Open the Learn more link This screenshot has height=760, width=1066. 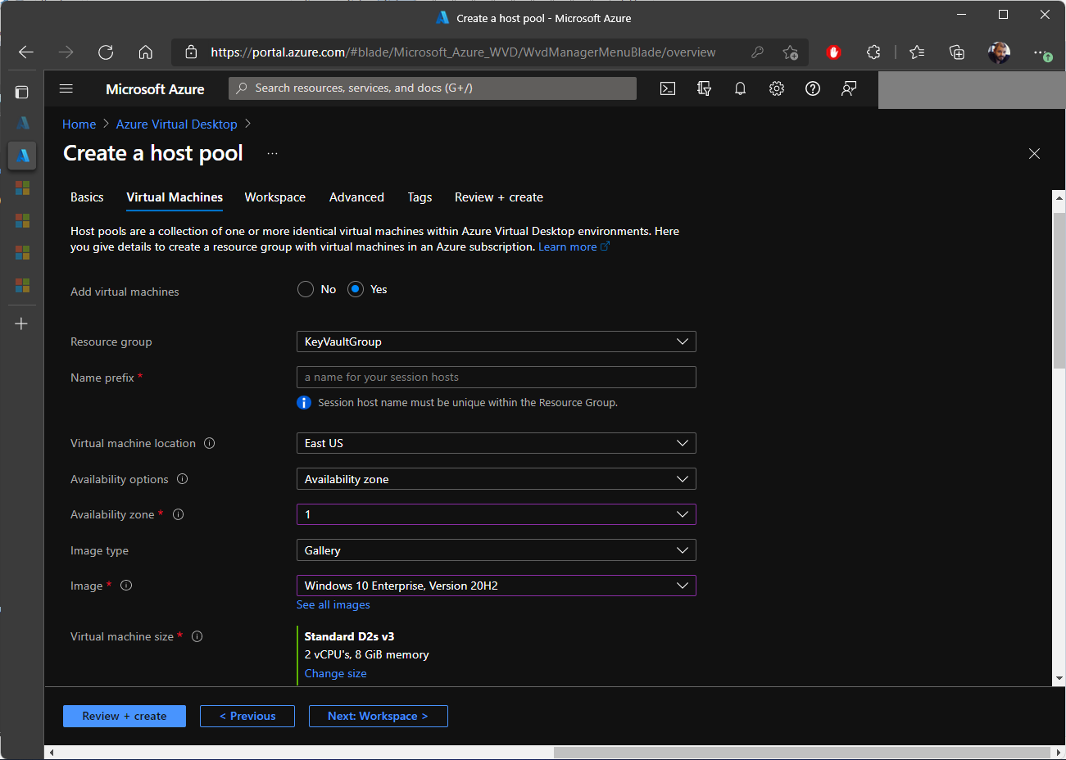click(574, 247)
